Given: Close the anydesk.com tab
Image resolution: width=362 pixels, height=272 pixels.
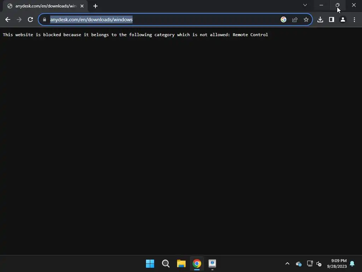Looking at the screenshot, I should pos(82,6).
